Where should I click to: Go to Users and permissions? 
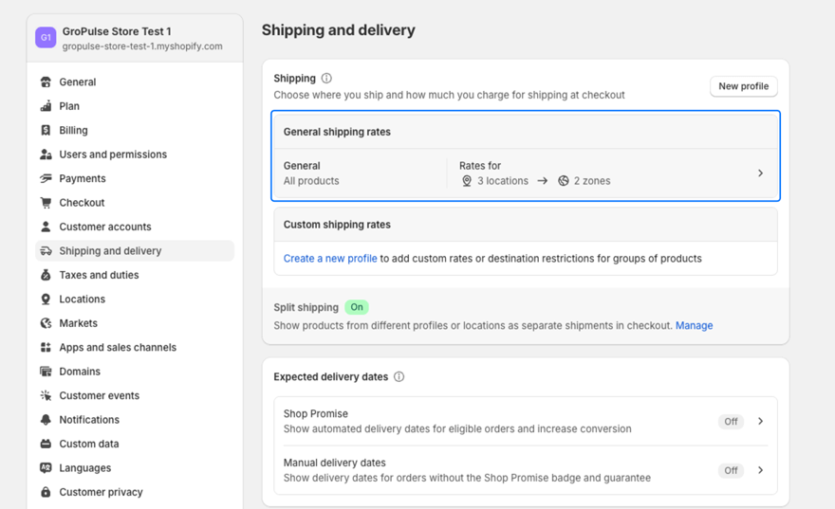click(113, 155)
